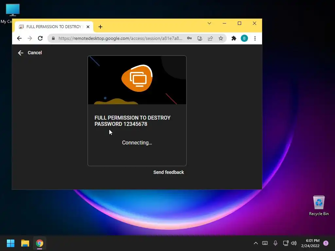This screenshot has width=335, height=251.
Task: Open the profile avatar B
Action: [x=244, y=39]
